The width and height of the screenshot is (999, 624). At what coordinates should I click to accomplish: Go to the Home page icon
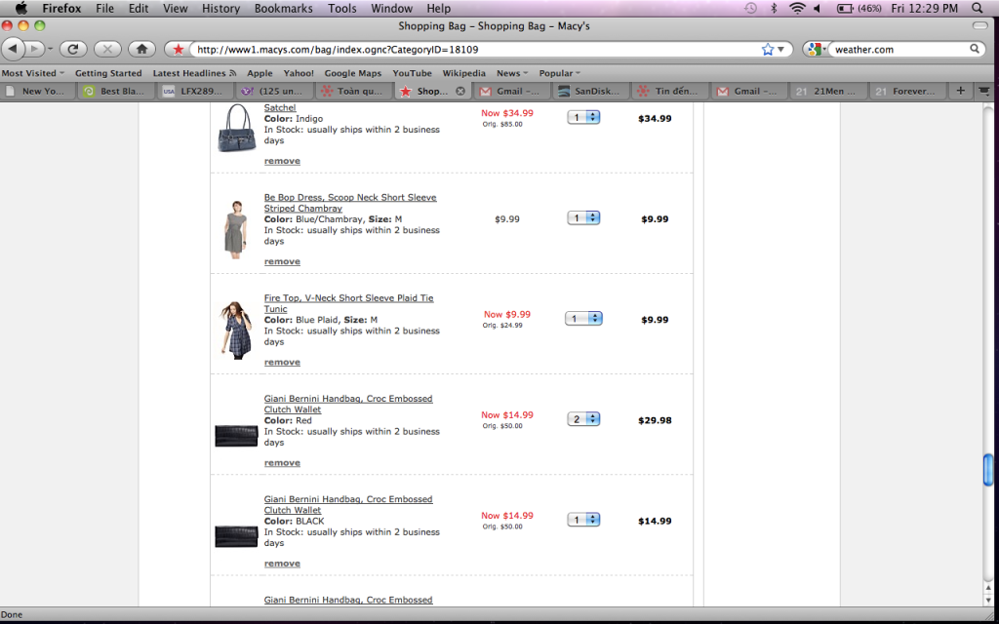click(x=141, y=49)
